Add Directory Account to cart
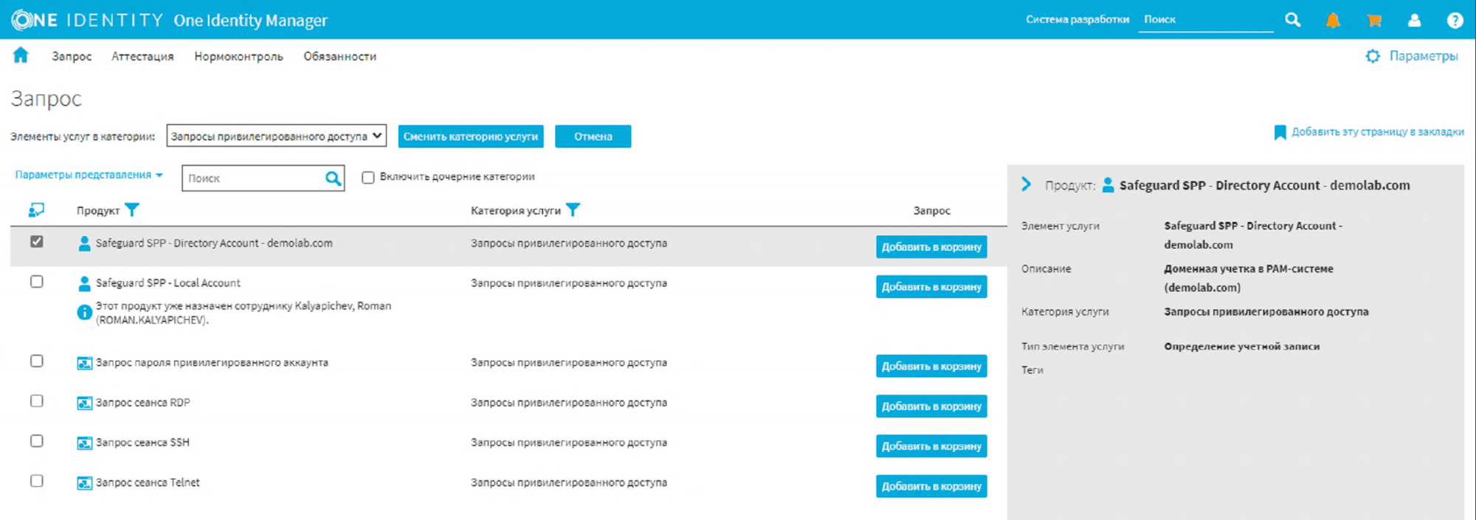Screen dimensions: 1476x520 click(931, 247)
